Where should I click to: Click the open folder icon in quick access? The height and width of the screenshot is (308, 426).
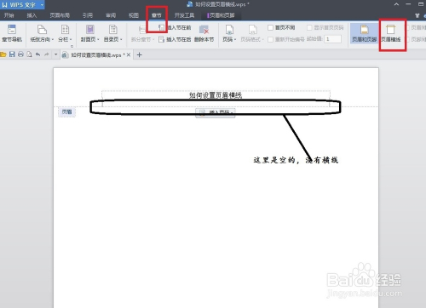point(3,54)
